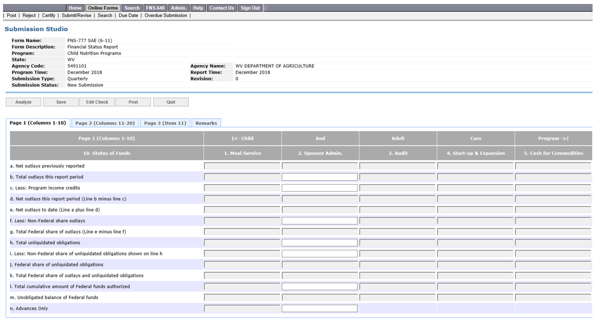Open the Certify submenu link
The width and height of the screenshot is (595, 321).
coord(48,16)
